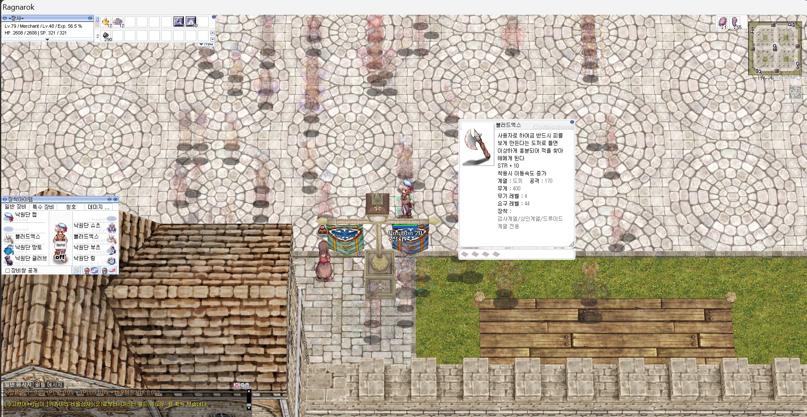Click the STR + 10 description line
The height and width of the screenshot is (417, 807).
tap(508, 166)
